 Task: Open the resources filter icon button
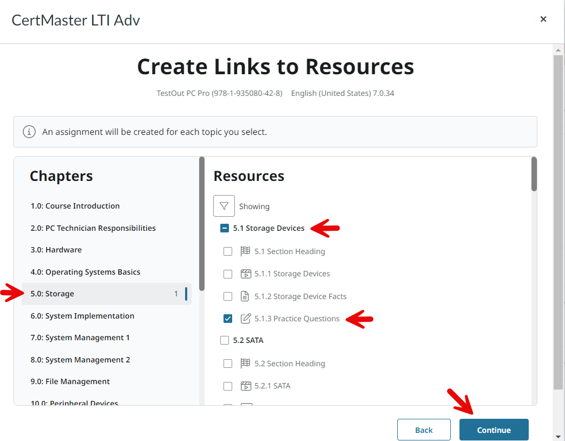pyautogui.click(x=224, y=206)
